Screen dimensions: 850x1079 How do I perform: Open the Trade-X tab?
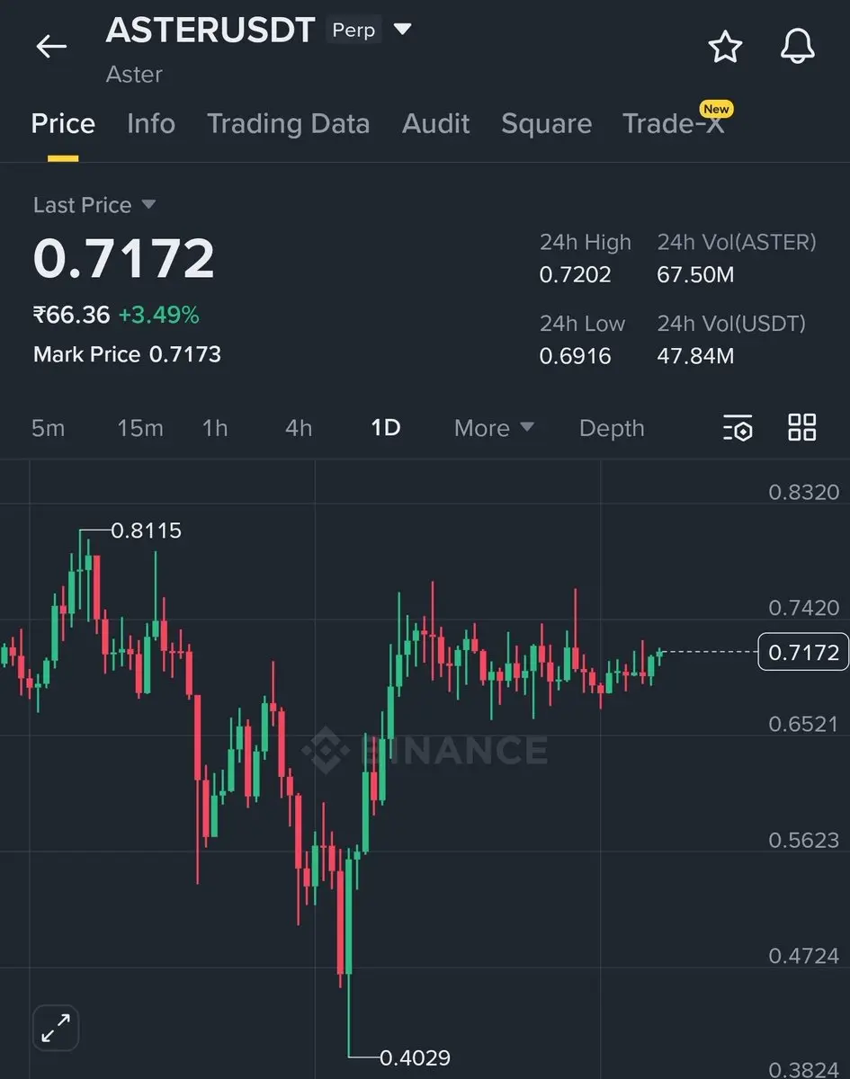(x=673, y=123)
